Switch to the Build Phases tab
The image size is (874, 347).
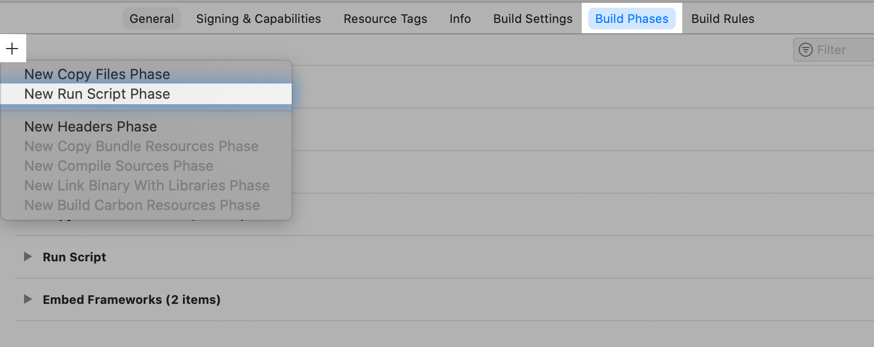631,18
